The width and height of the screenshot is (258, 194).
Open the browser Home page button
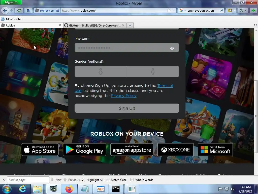tap(28, 10)
